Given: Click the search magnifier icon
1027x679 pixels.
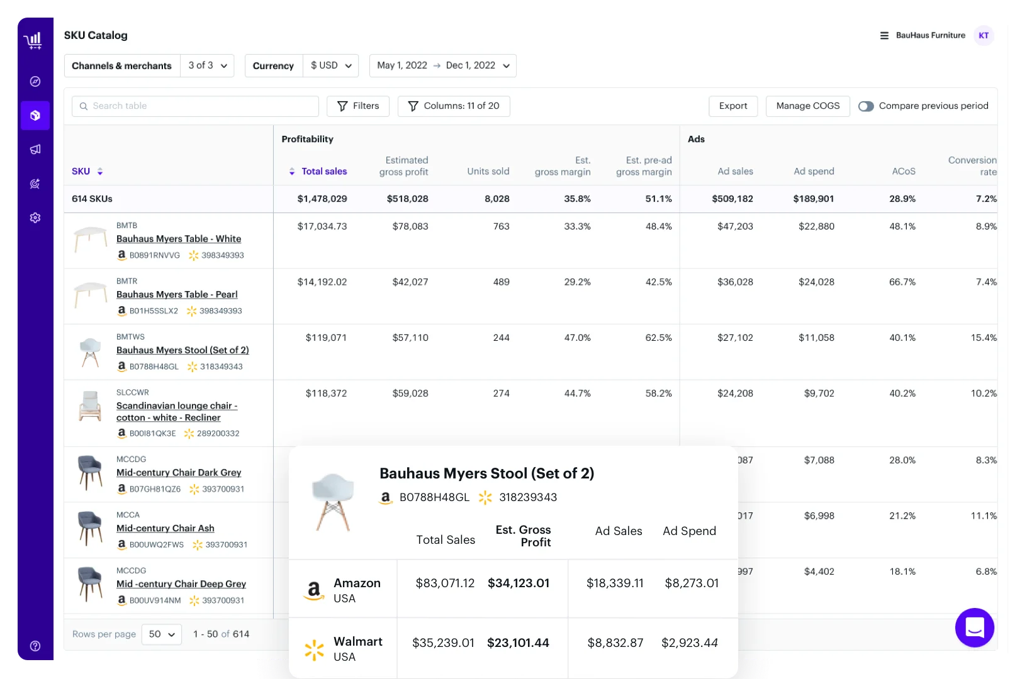Looking at the screenshot, I should click(x=84, y=106).
